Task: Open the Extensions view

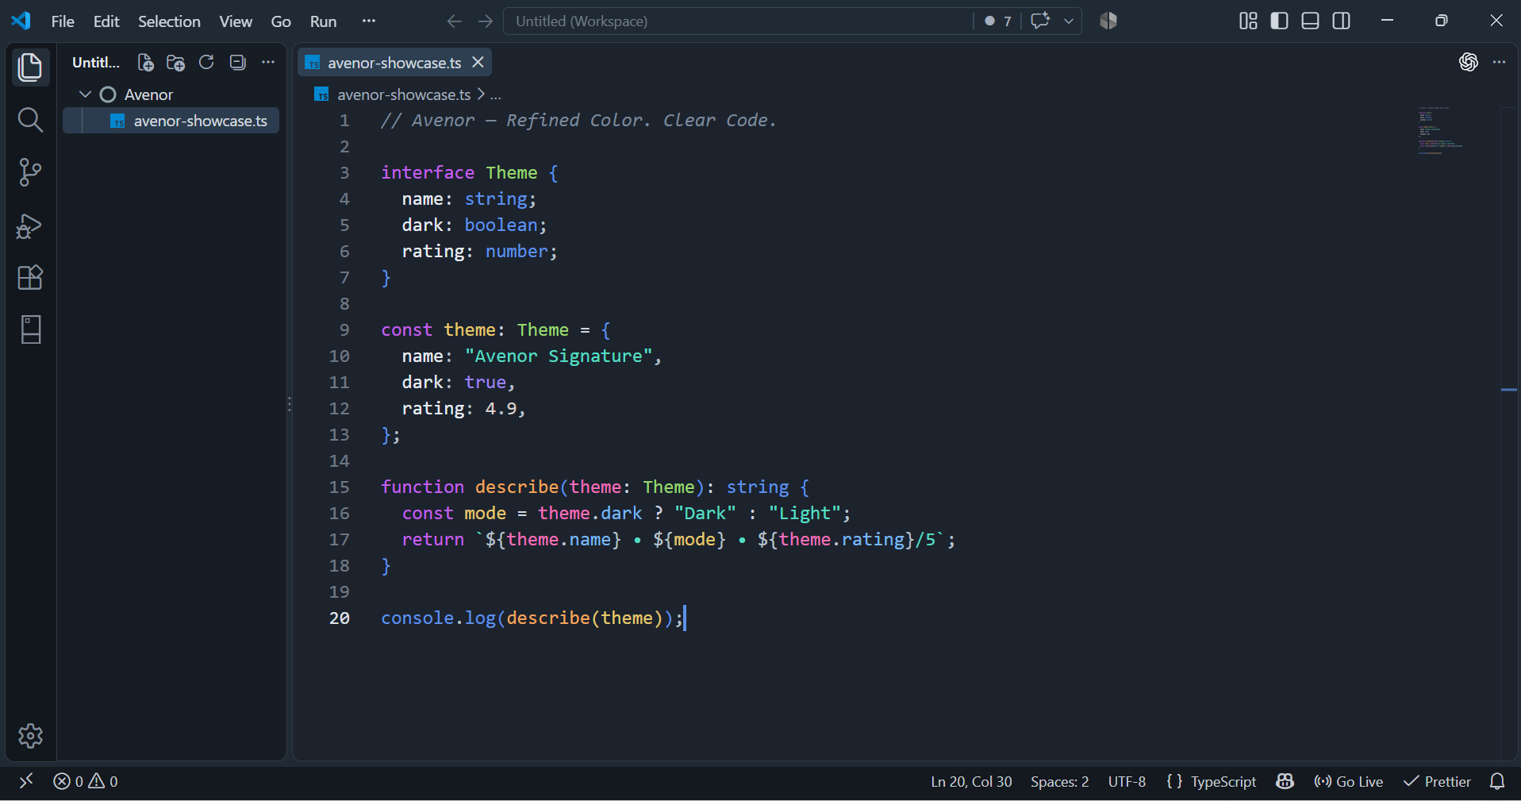Action: [30, 278]
